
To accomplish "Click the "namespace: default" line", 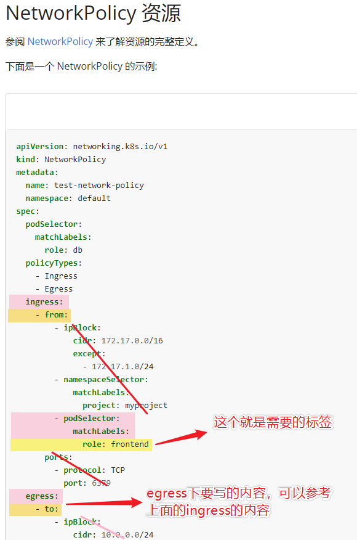I will tap(68, 198).
